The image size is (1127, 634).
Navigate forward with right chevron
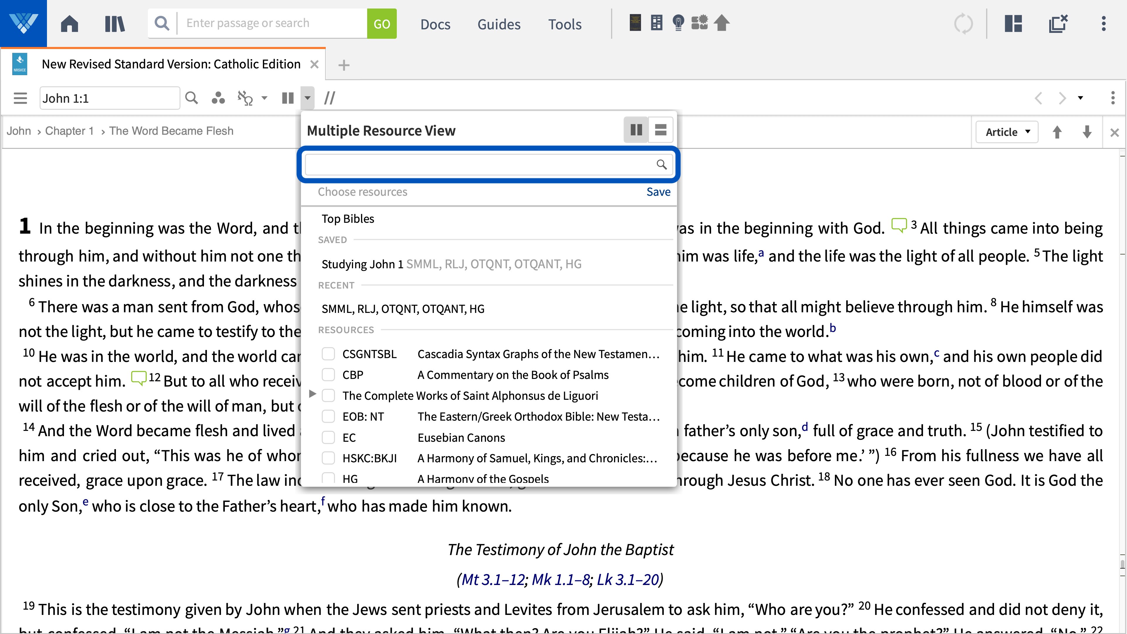point(1062,98)
